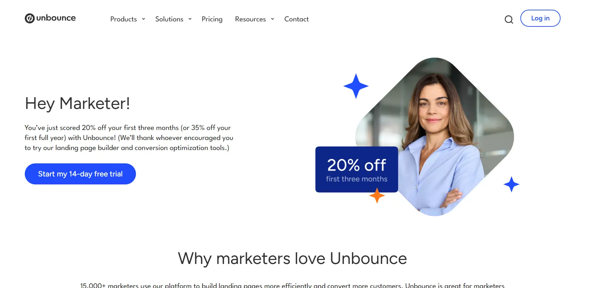Expand the Products dropdown chevron
Viewport: 590px width, 288px height.
143,19
